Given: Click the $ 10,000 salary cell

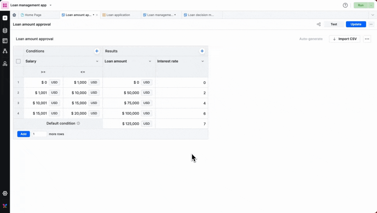Looking at the screenshot, I should click(x=83, y=93).
